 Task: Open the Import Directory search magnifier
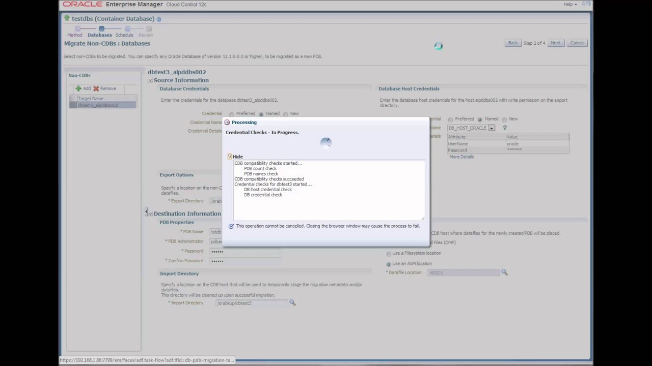292,302
